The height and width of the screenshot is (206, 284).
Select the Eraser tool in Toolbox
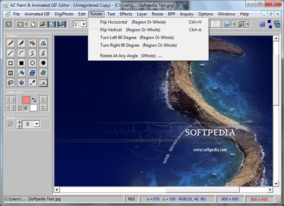[x=21, y=43]
